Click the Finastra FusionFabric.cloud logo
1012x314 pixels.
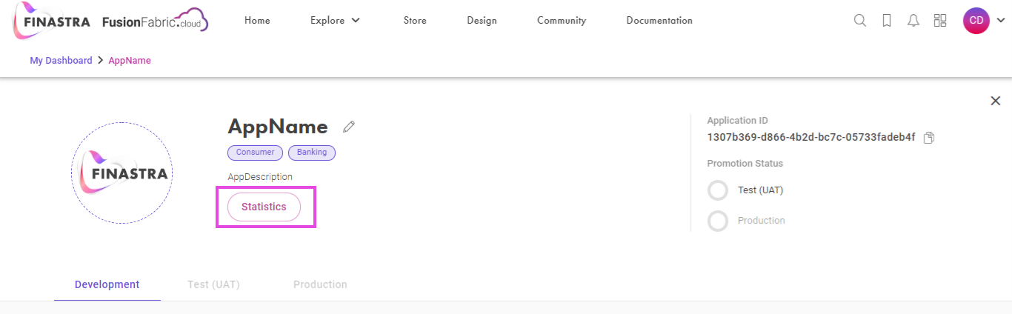pyautogui.click(x=111, y=21)
